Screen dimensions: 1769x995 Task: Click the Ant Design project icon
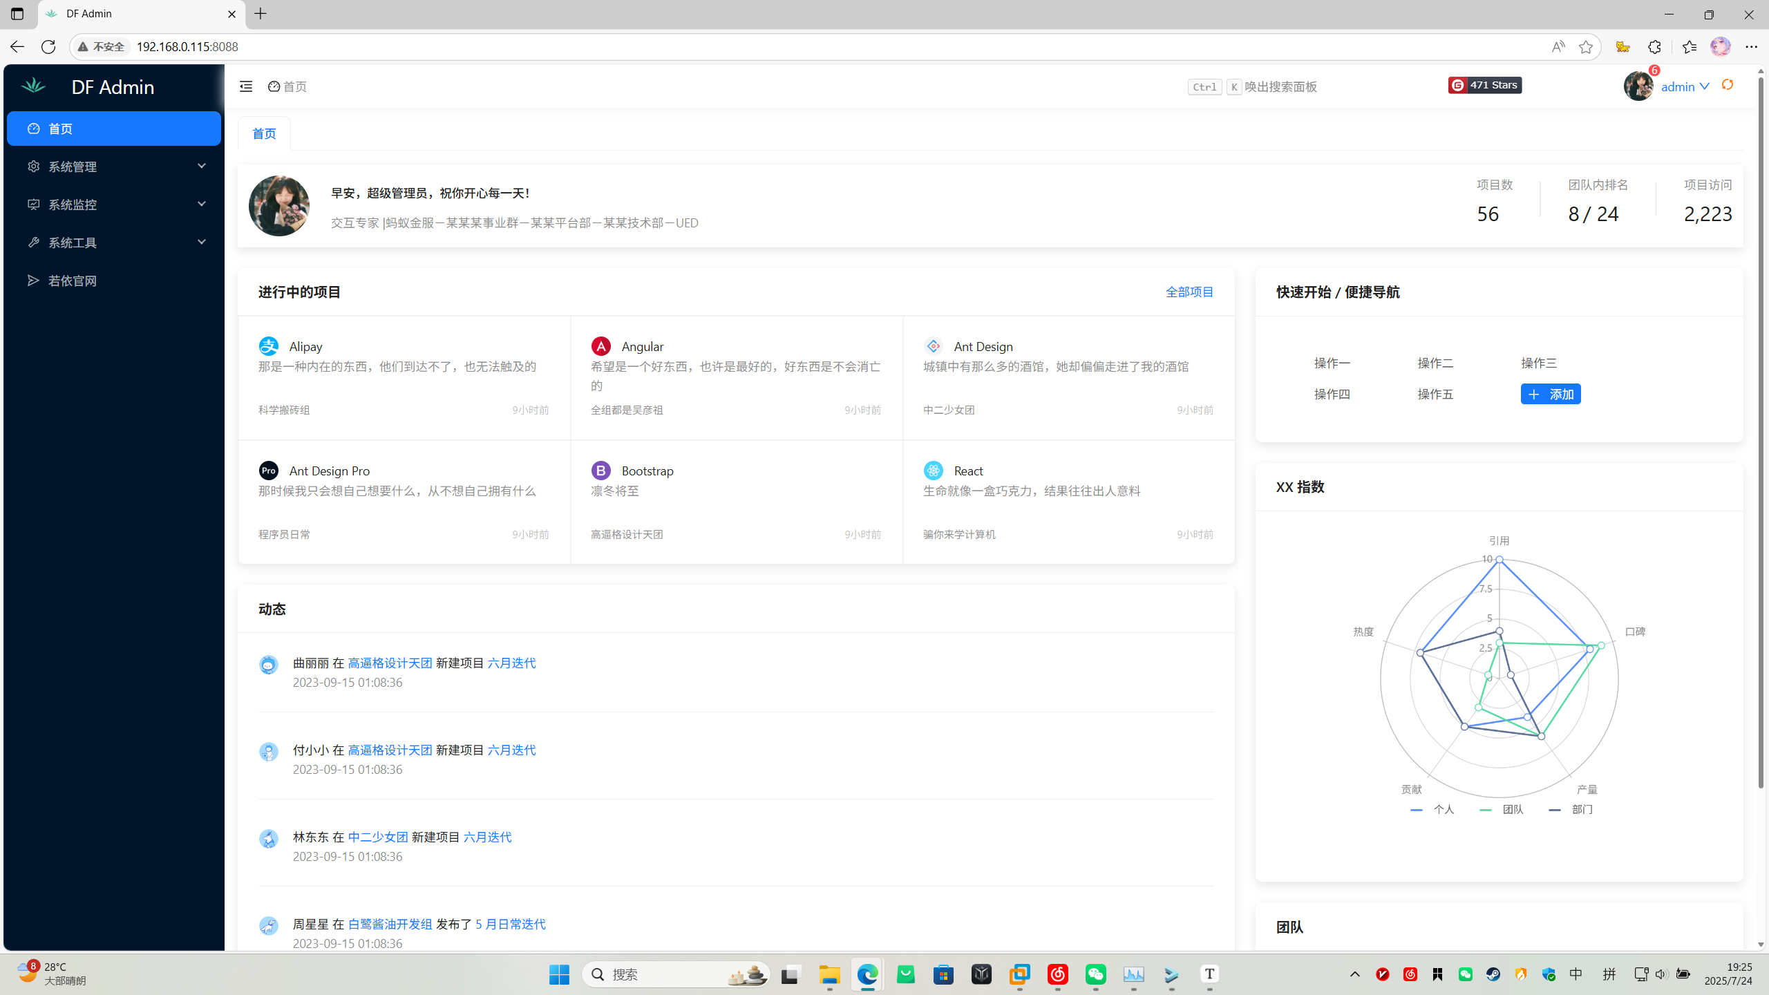click(x=934, y=345)
